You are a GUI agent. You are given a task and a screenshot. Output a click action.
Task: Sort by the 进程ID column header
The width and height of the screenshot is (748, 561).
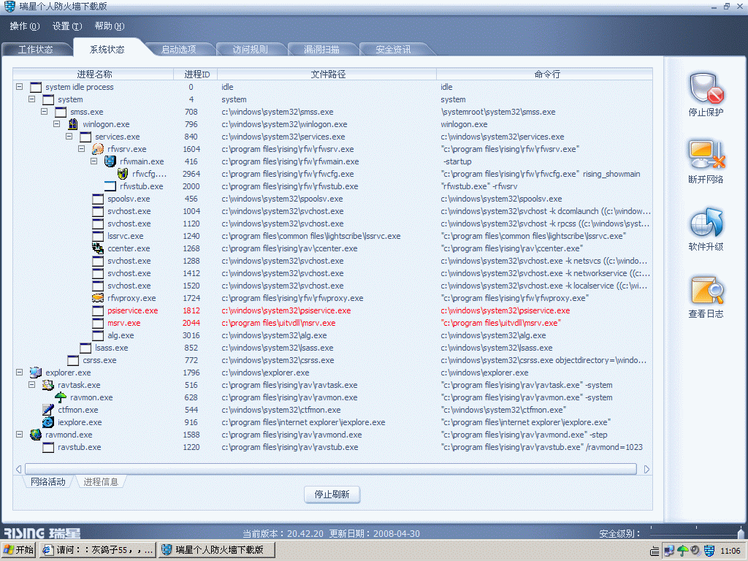tap(196, 74)
